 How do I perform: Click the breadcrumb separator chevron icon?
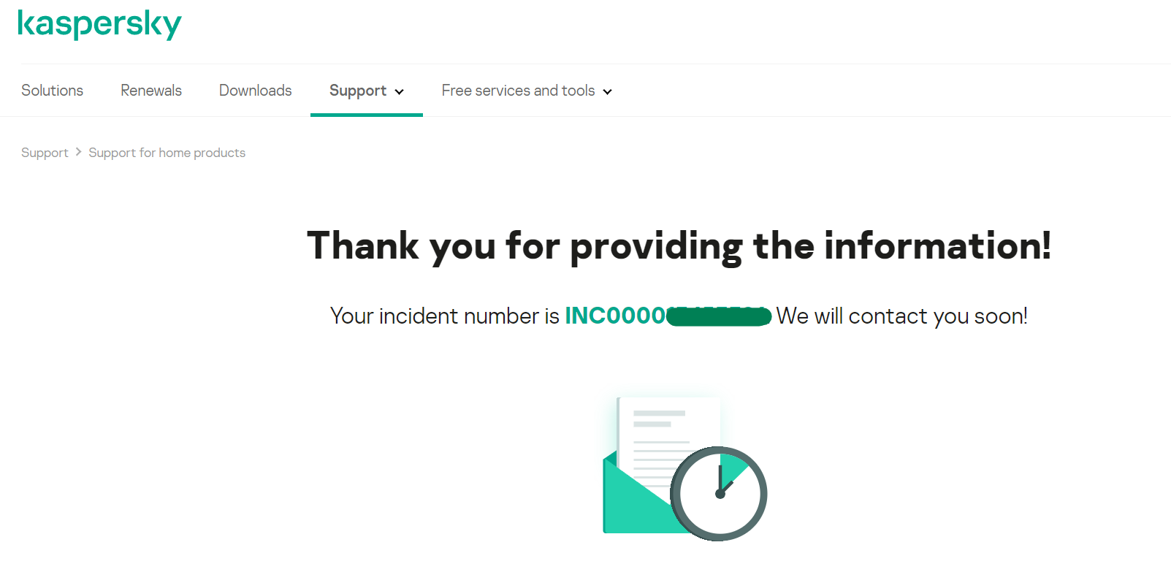pos(78,152)
